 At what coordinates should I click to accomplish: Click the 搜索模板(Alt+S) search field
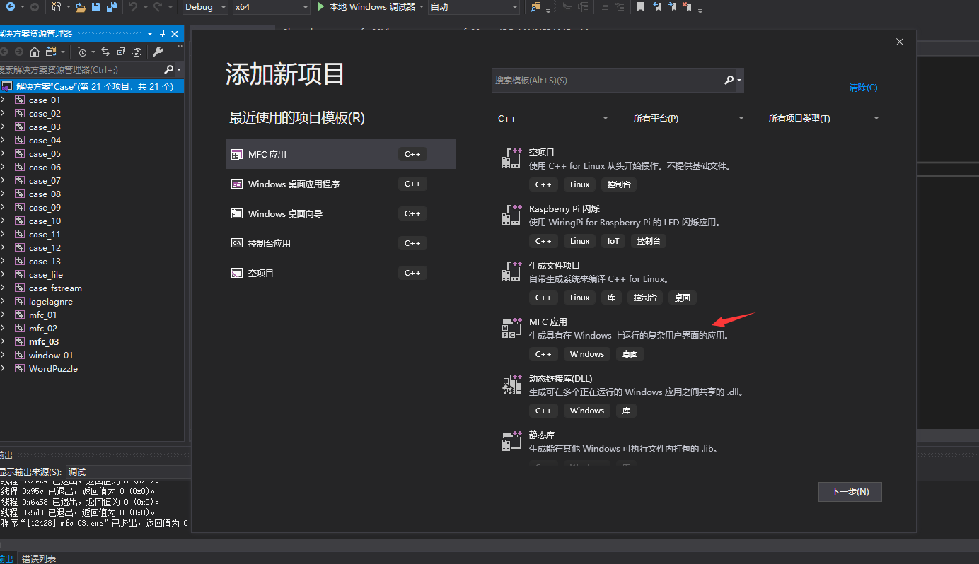(x=608, y=80)
